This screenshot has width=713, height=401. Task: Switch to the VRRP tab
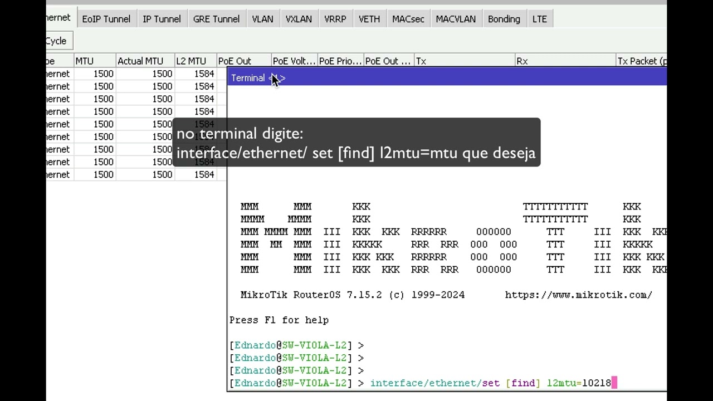coord(335,19)
